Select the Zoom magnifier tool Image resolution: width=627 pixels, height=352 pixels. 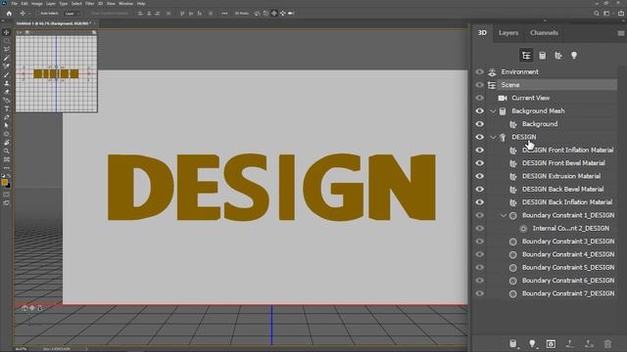tap(7, 151)
